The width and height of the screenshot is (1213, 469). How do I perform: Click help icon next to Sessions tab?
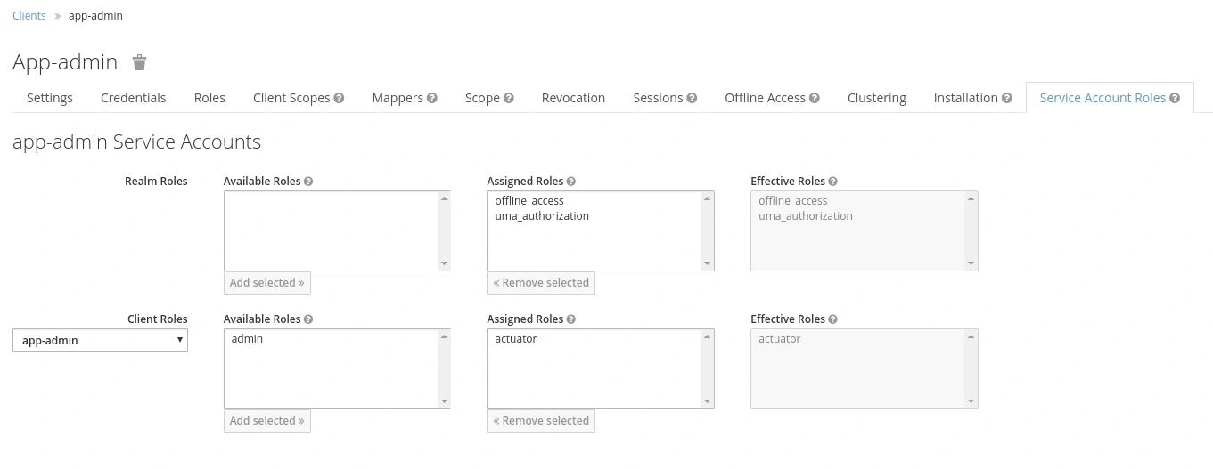692,98
